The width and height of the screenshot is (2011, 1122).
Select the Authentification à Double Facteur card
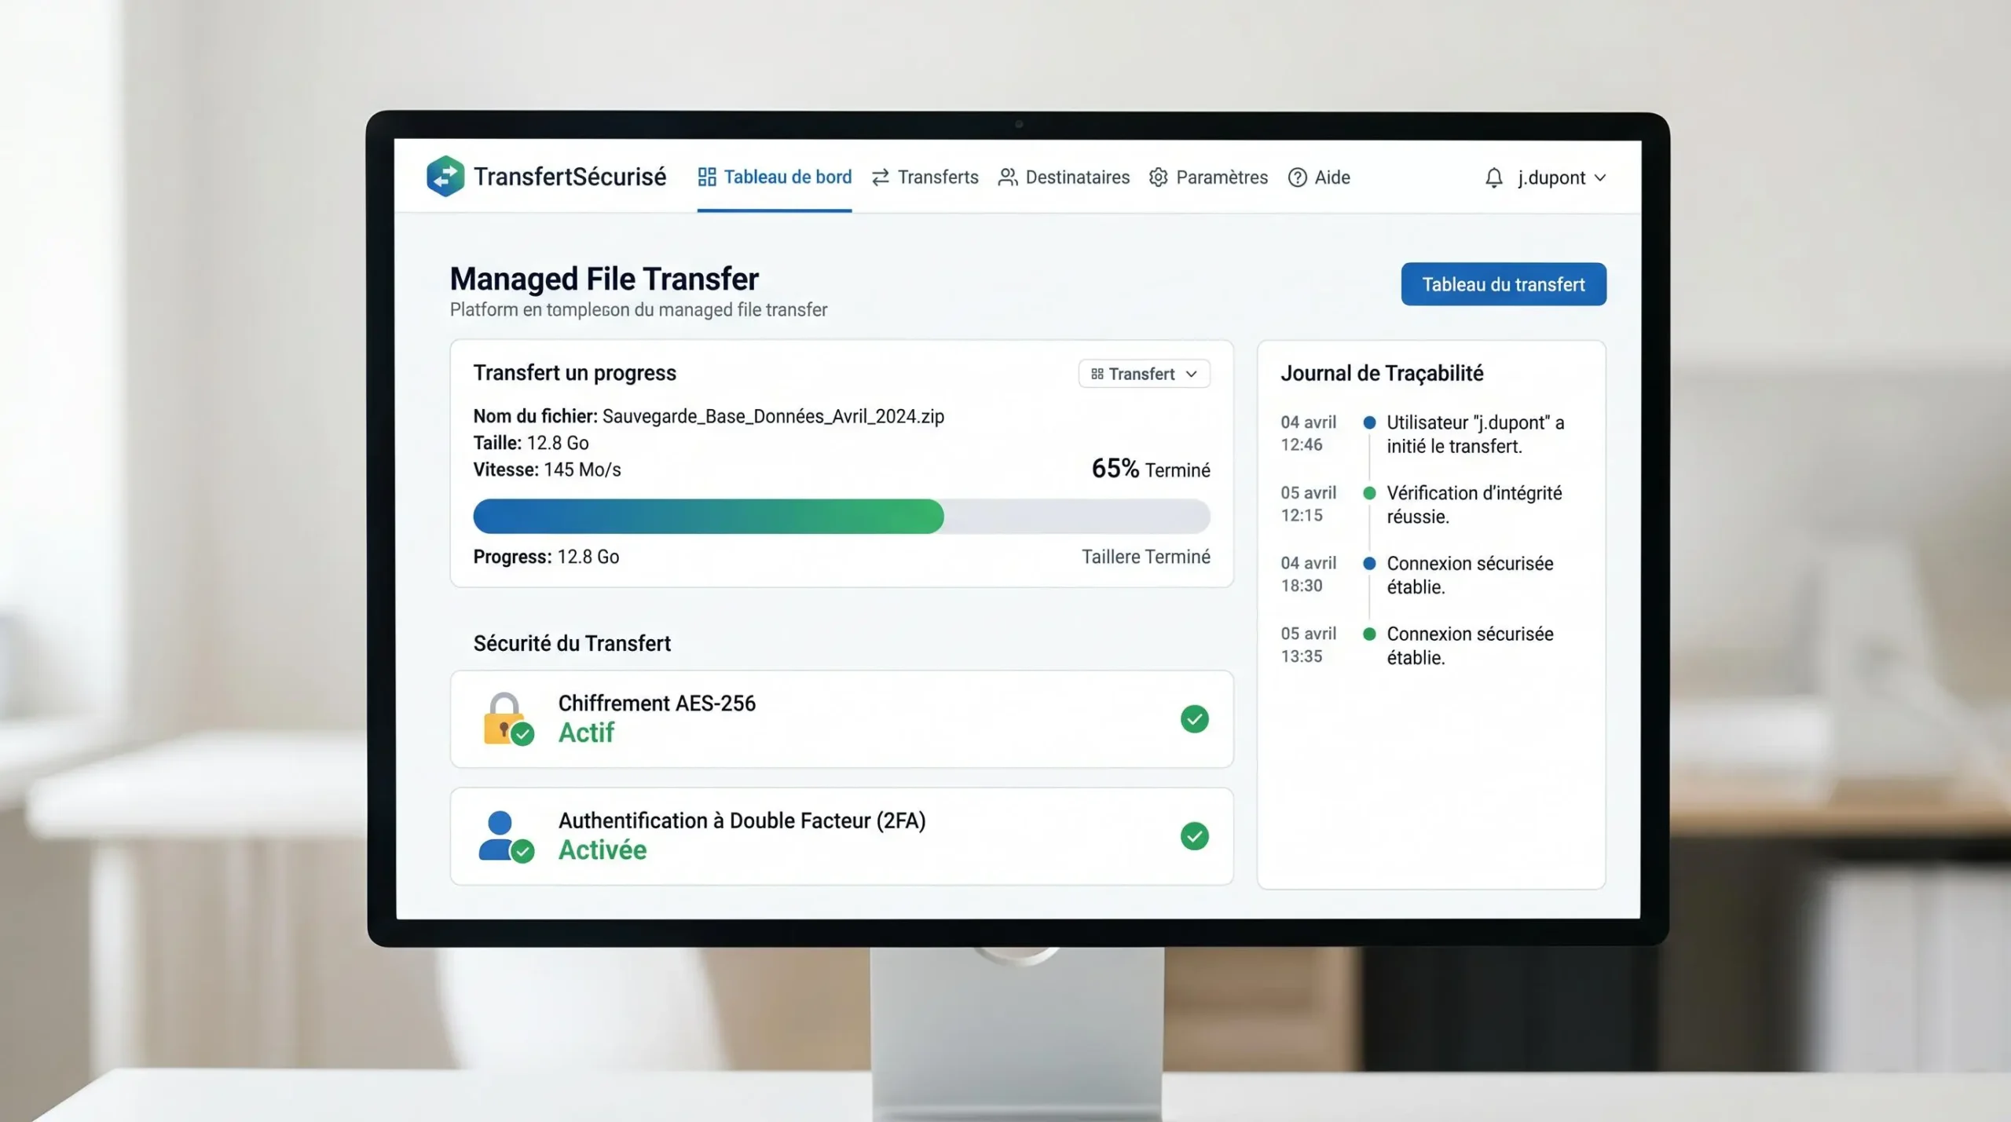point(841,836)
